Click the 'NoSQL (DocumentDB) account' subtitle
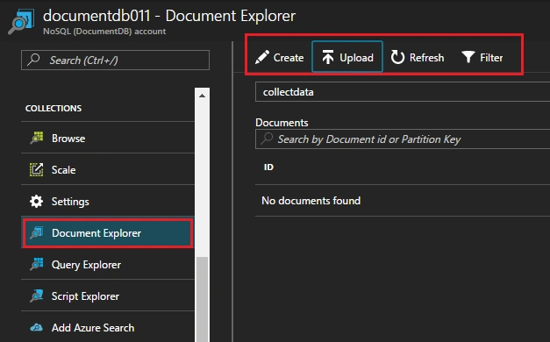This screenshot has width=550, height=342. pos(104,32)
